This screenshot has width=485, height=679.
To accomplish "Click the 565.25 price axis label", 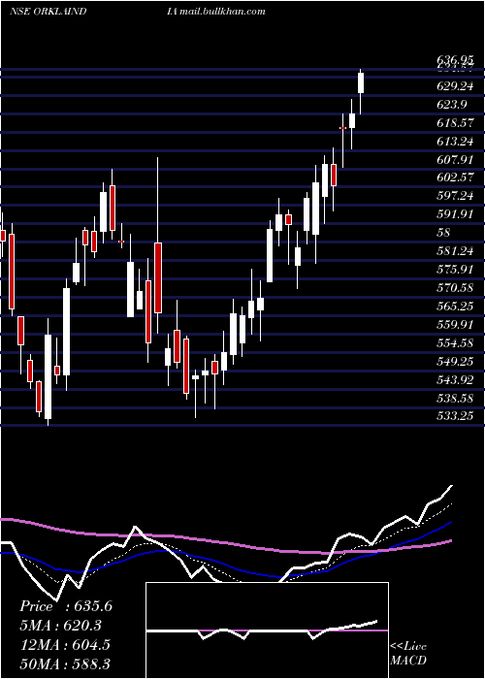I will pyautogui.click(x=455, y=307).
